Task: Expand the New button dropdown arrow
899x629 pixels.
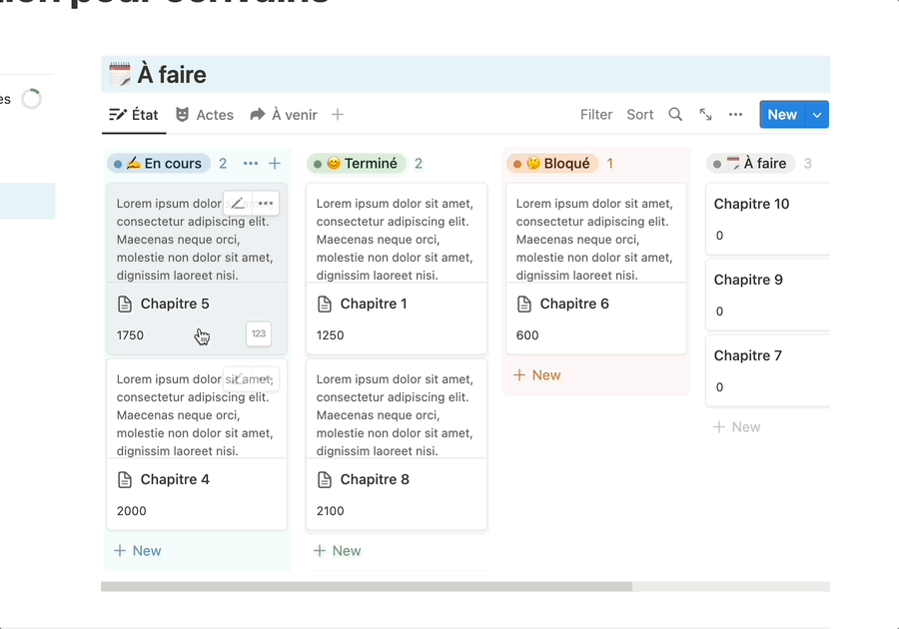Action: 817,115
